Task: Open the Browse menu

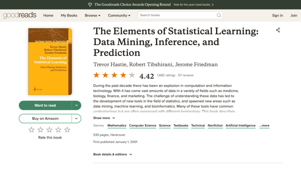Action: [x=93, y=15]
